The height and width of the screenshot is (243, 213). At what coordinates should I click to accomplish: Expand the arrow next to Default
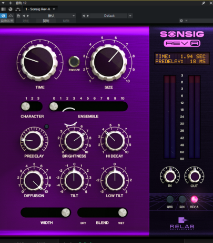coord(130,16)
